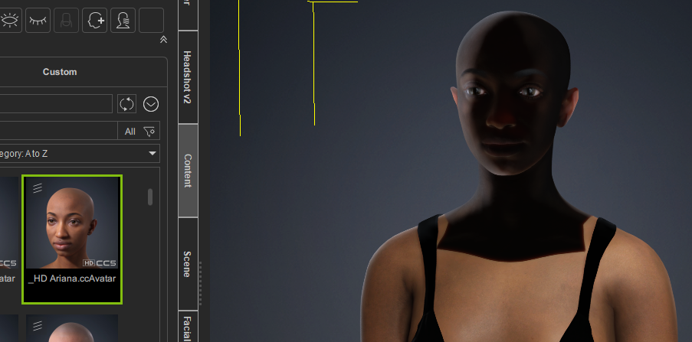The width and height of the screenshot is (692, 342).
Task: Click the content search input field
Action: (x=54, y=104)
